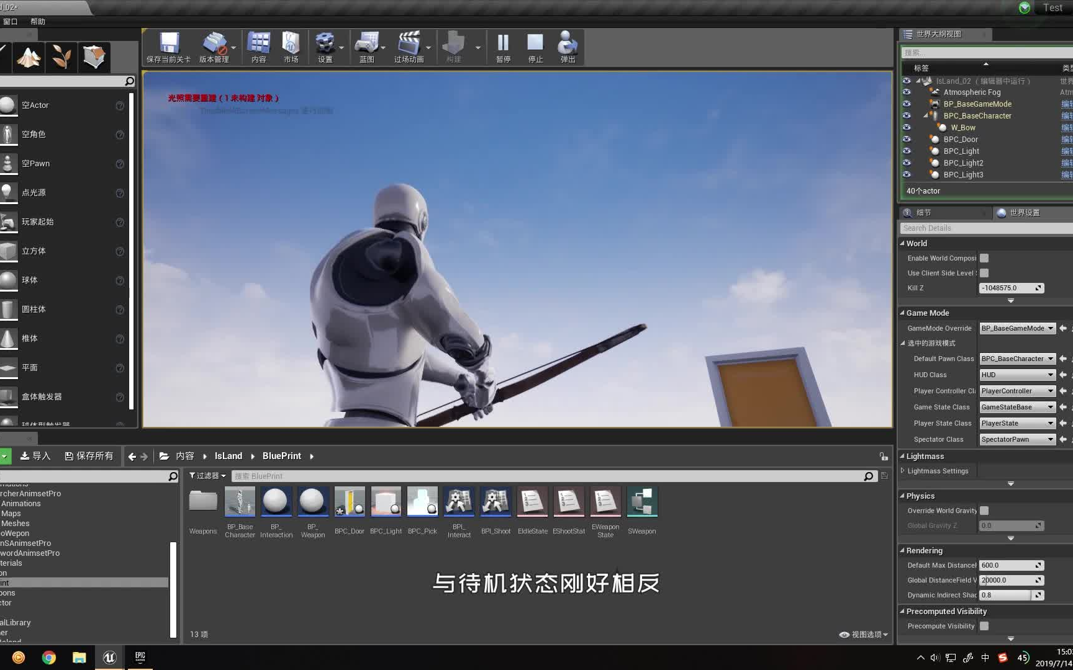
Task: Switch to the 细节 details tab
Action: (x=923, y=212)
